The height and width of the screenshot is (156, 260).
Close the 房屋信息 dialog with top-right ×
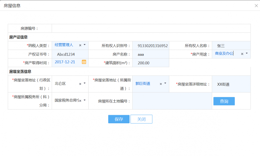[x=256, y=5]
